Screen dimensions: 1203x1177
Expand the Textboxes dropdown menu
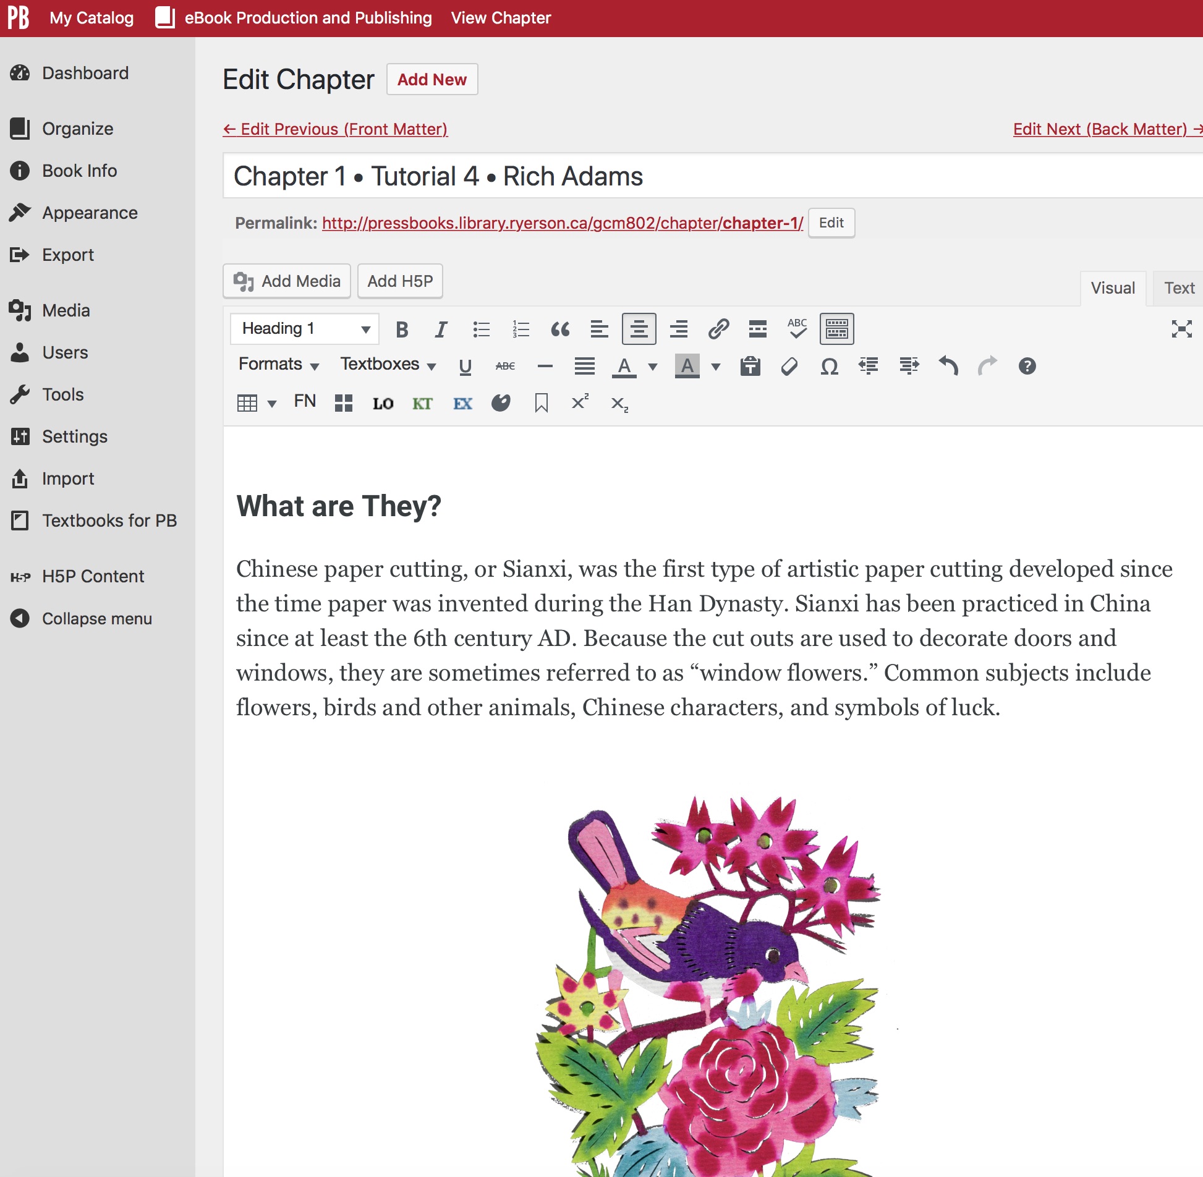point(388,365)
